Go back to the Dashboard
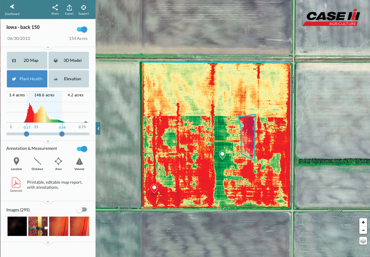The width and height of the screenshot is (370, 257). click(12, 9)
